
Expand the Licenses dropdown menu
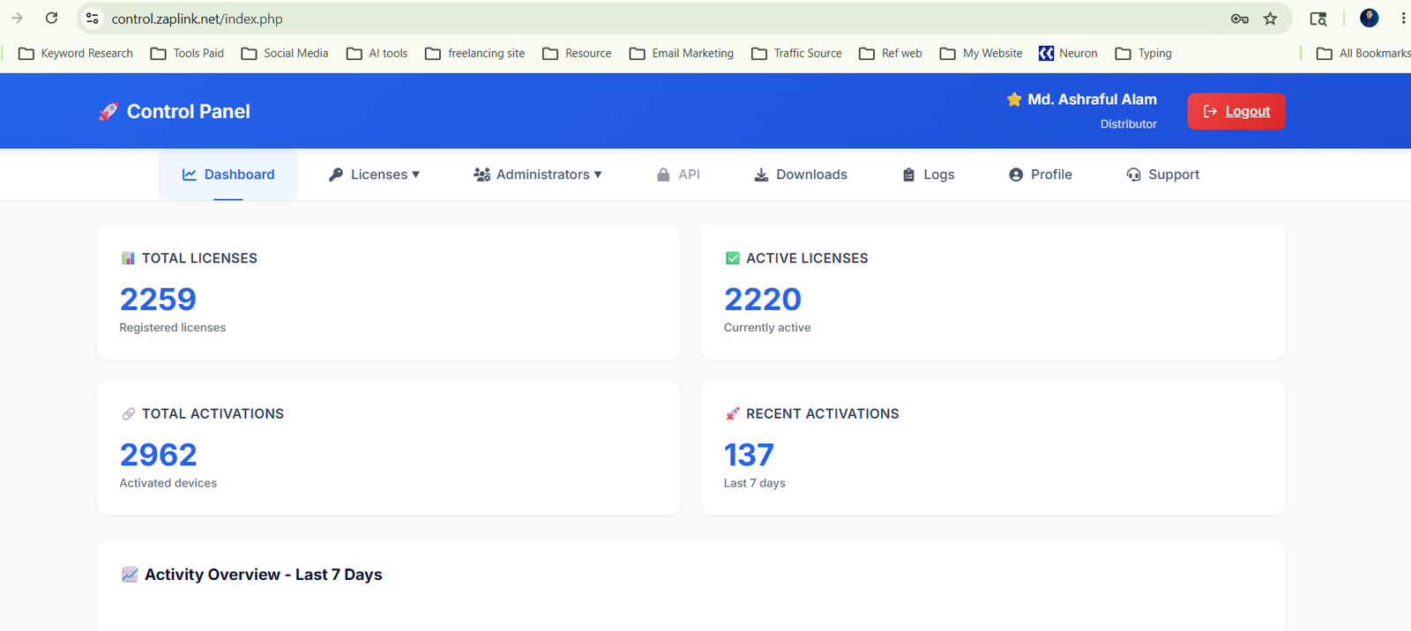click(375, 174)
